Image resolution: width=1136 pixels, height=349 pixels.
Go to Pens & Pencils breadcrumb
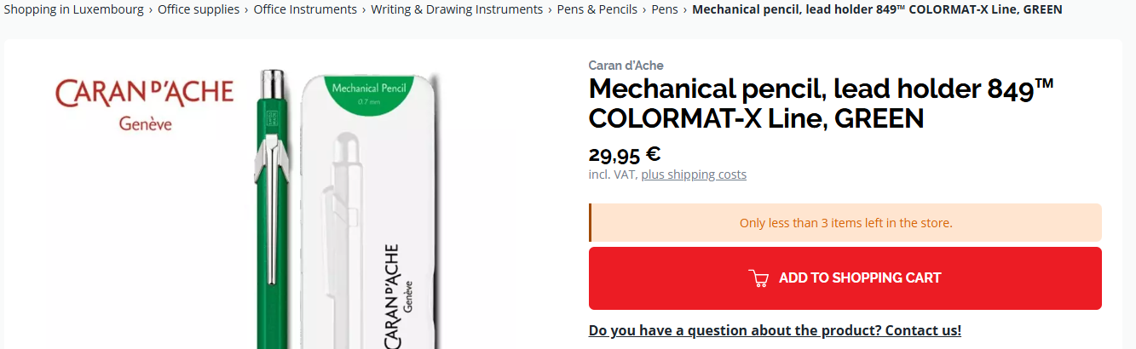click(597, 9)
